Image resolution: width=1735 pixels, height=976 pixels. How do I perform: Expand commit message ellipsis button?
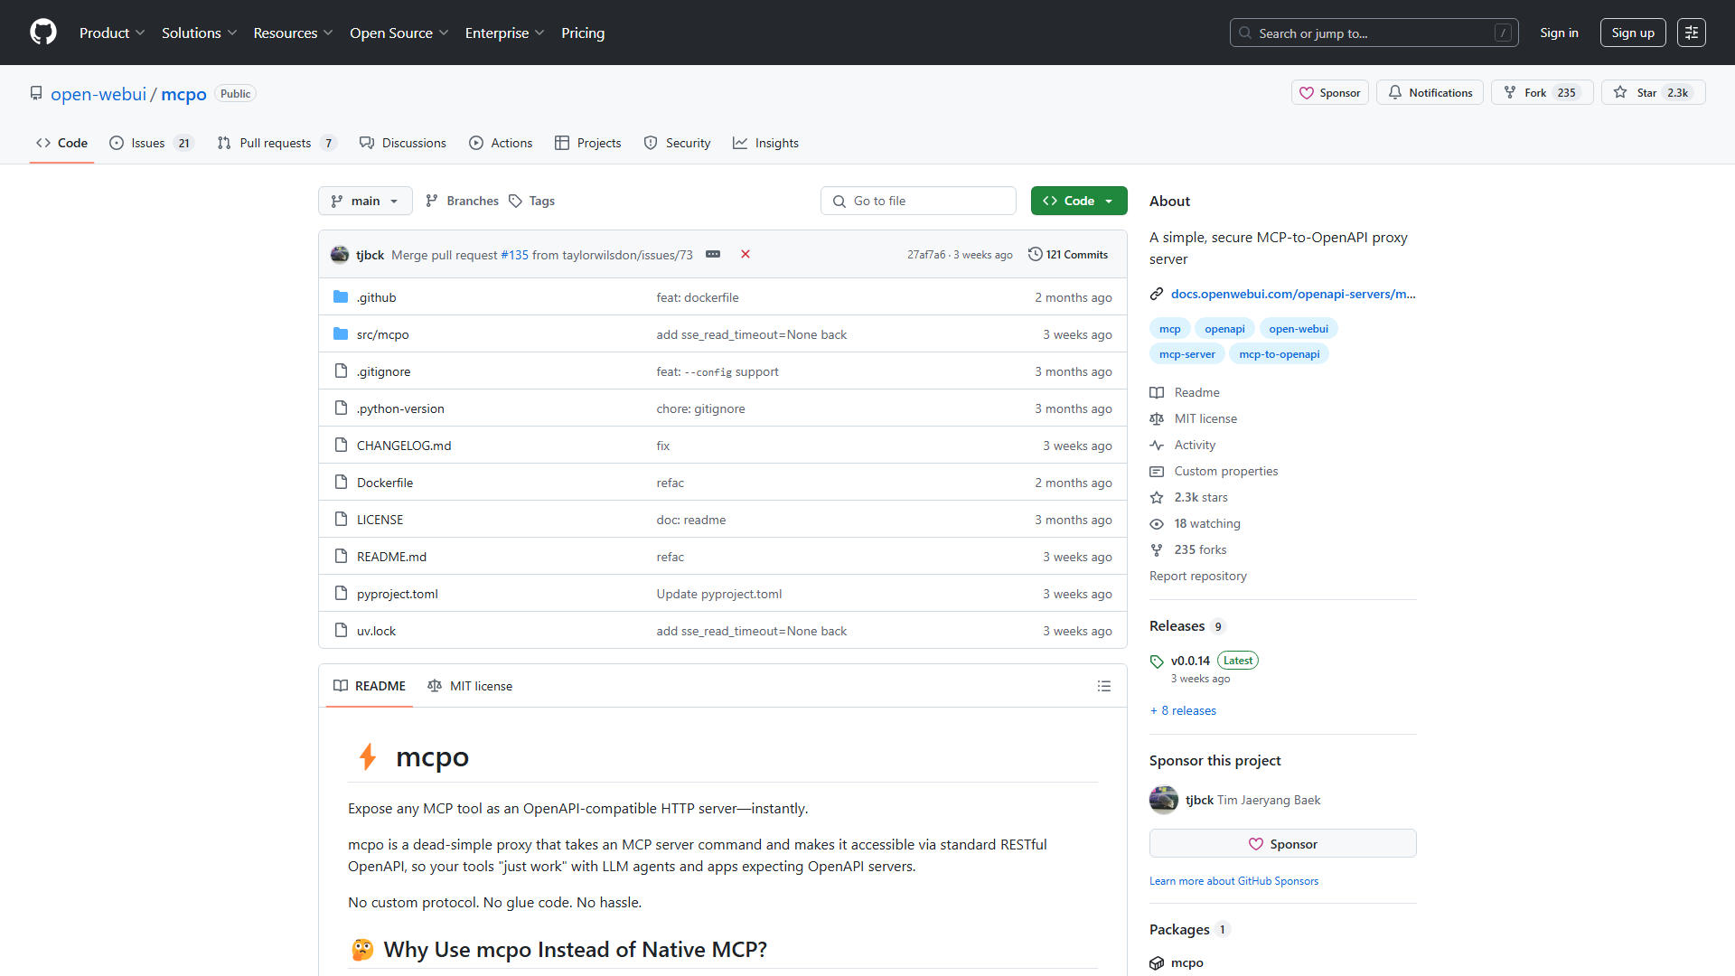pos(713,254)
